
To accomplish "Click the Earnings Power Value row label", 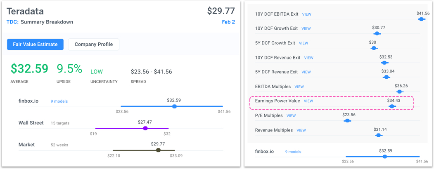I will 277,101.
